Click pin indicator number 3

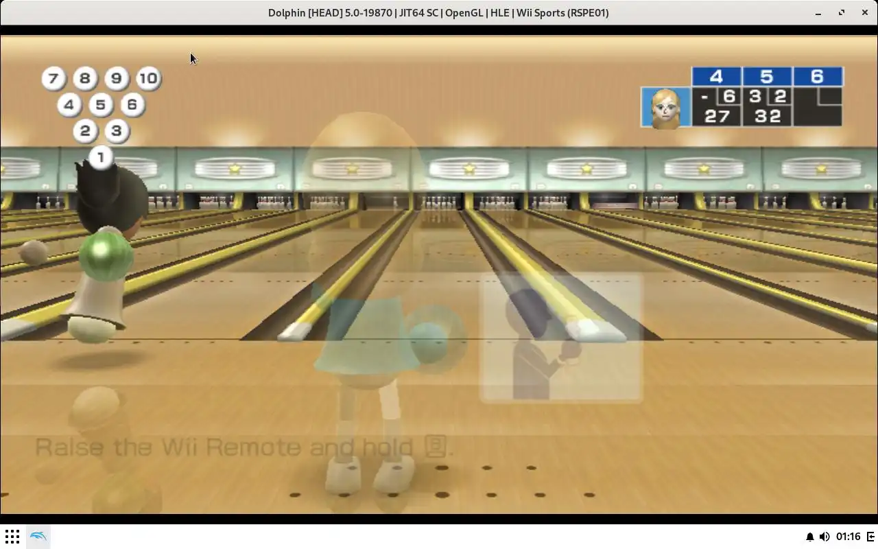tap(117, 131)
